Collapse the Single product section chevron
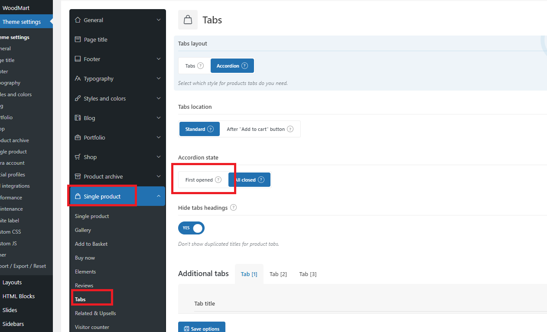The height and width of the screenshot is (332, 547). pyautogui.click(x=159, y=196)
